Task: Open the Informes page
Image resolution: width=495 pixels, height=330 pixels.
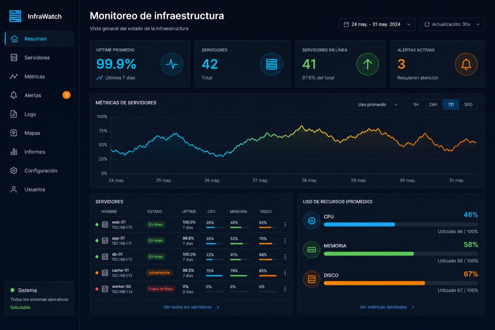Action: point(39,152)
